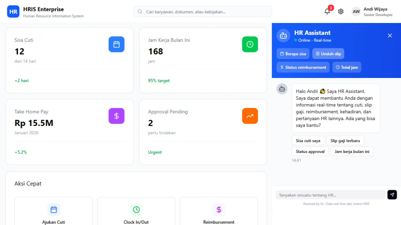401x225 pixels.
Task: Click the Unduh slip shortcut
Action: tap(328, 53)
